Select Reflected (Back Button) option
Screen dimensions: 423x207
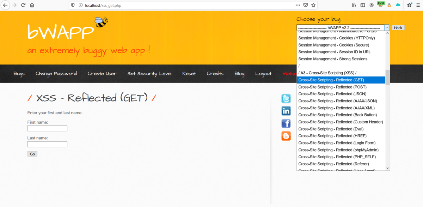pos(341,115)
